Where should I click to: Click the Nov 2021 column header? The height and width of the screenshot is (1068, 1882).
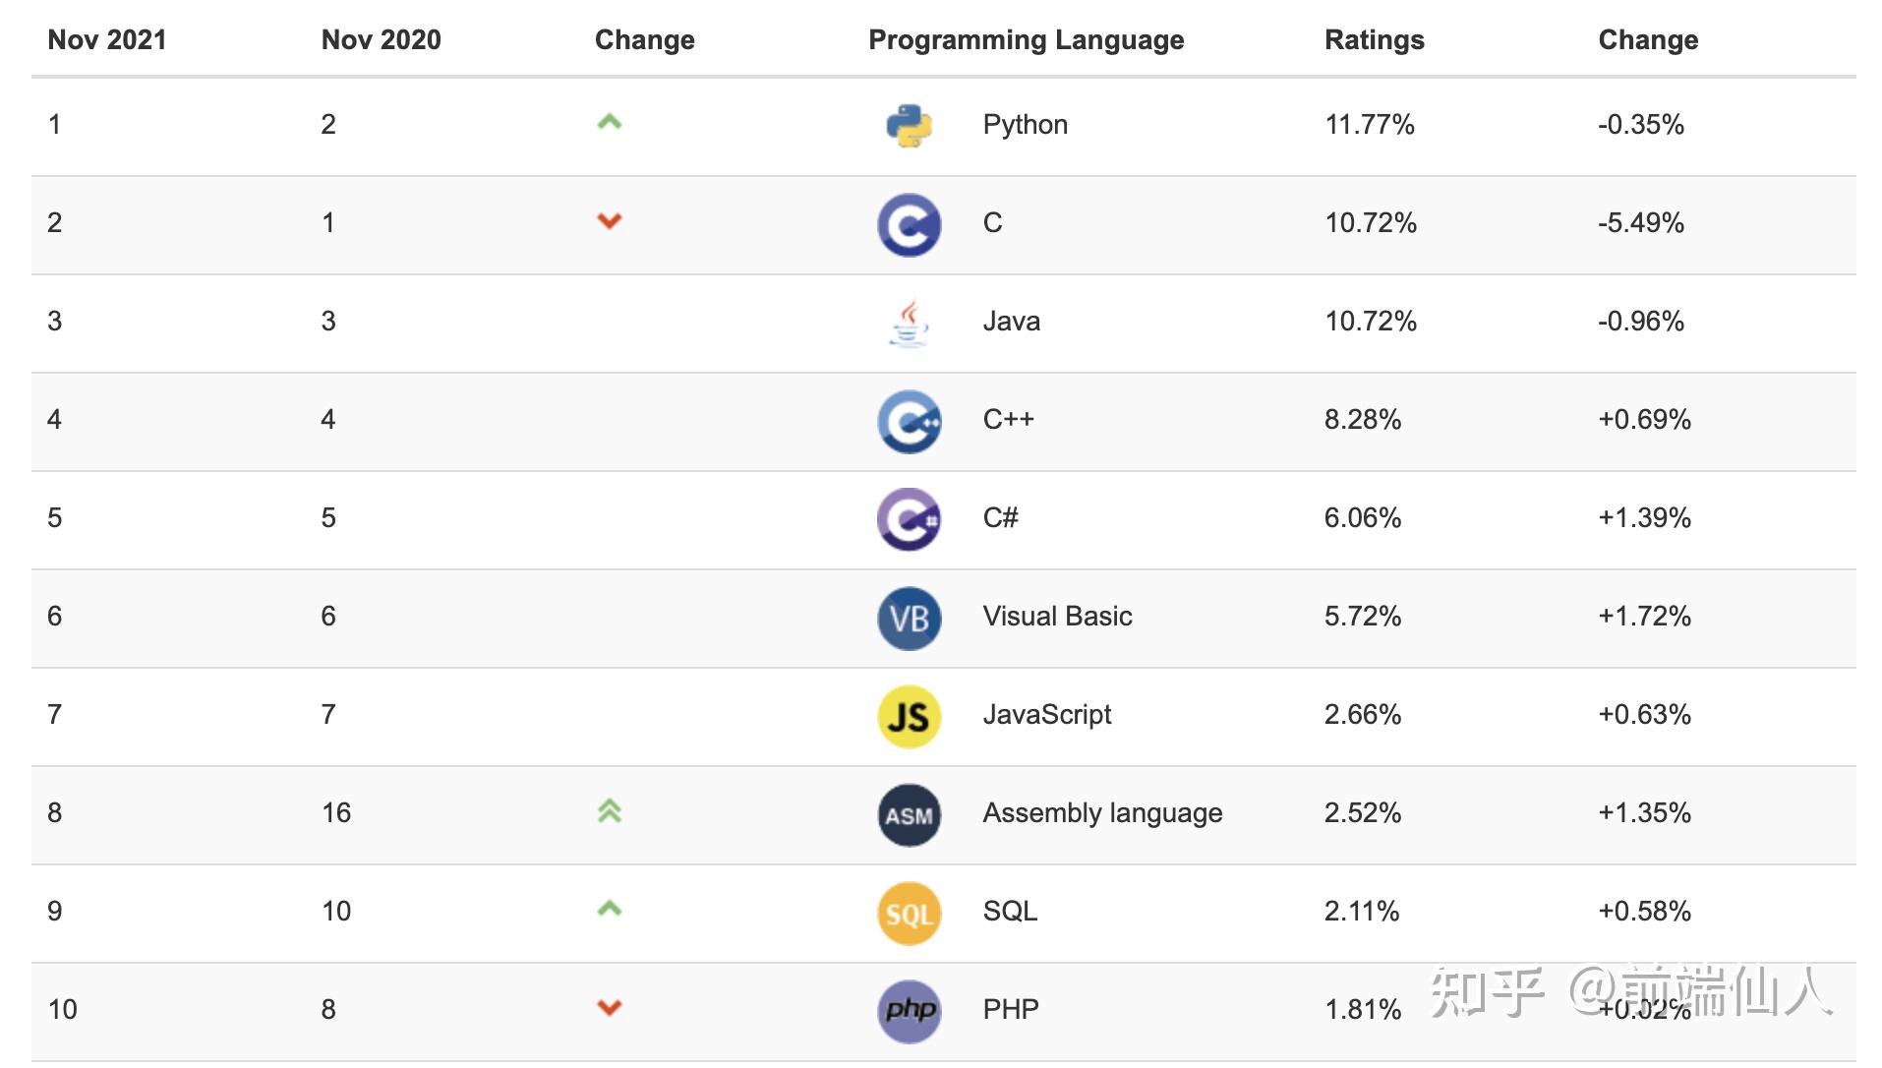pyautogui.click(x=107, y=40)
